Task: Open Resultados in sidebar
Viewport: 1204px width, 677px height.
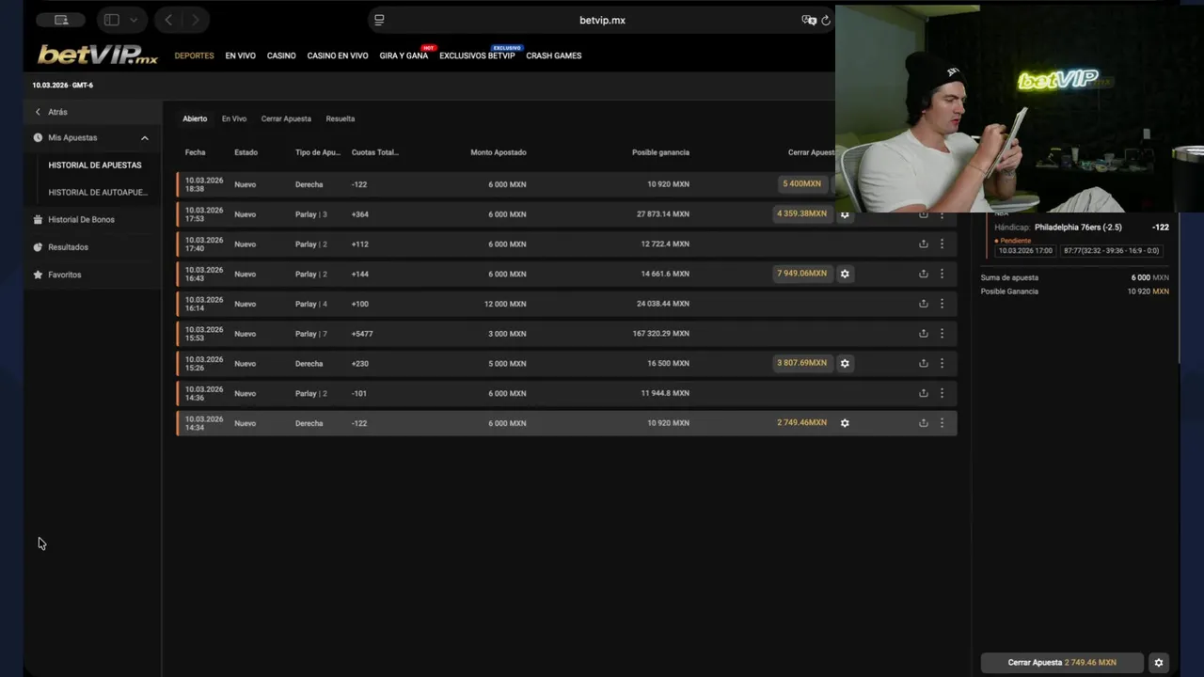Action: coord(68,247)
